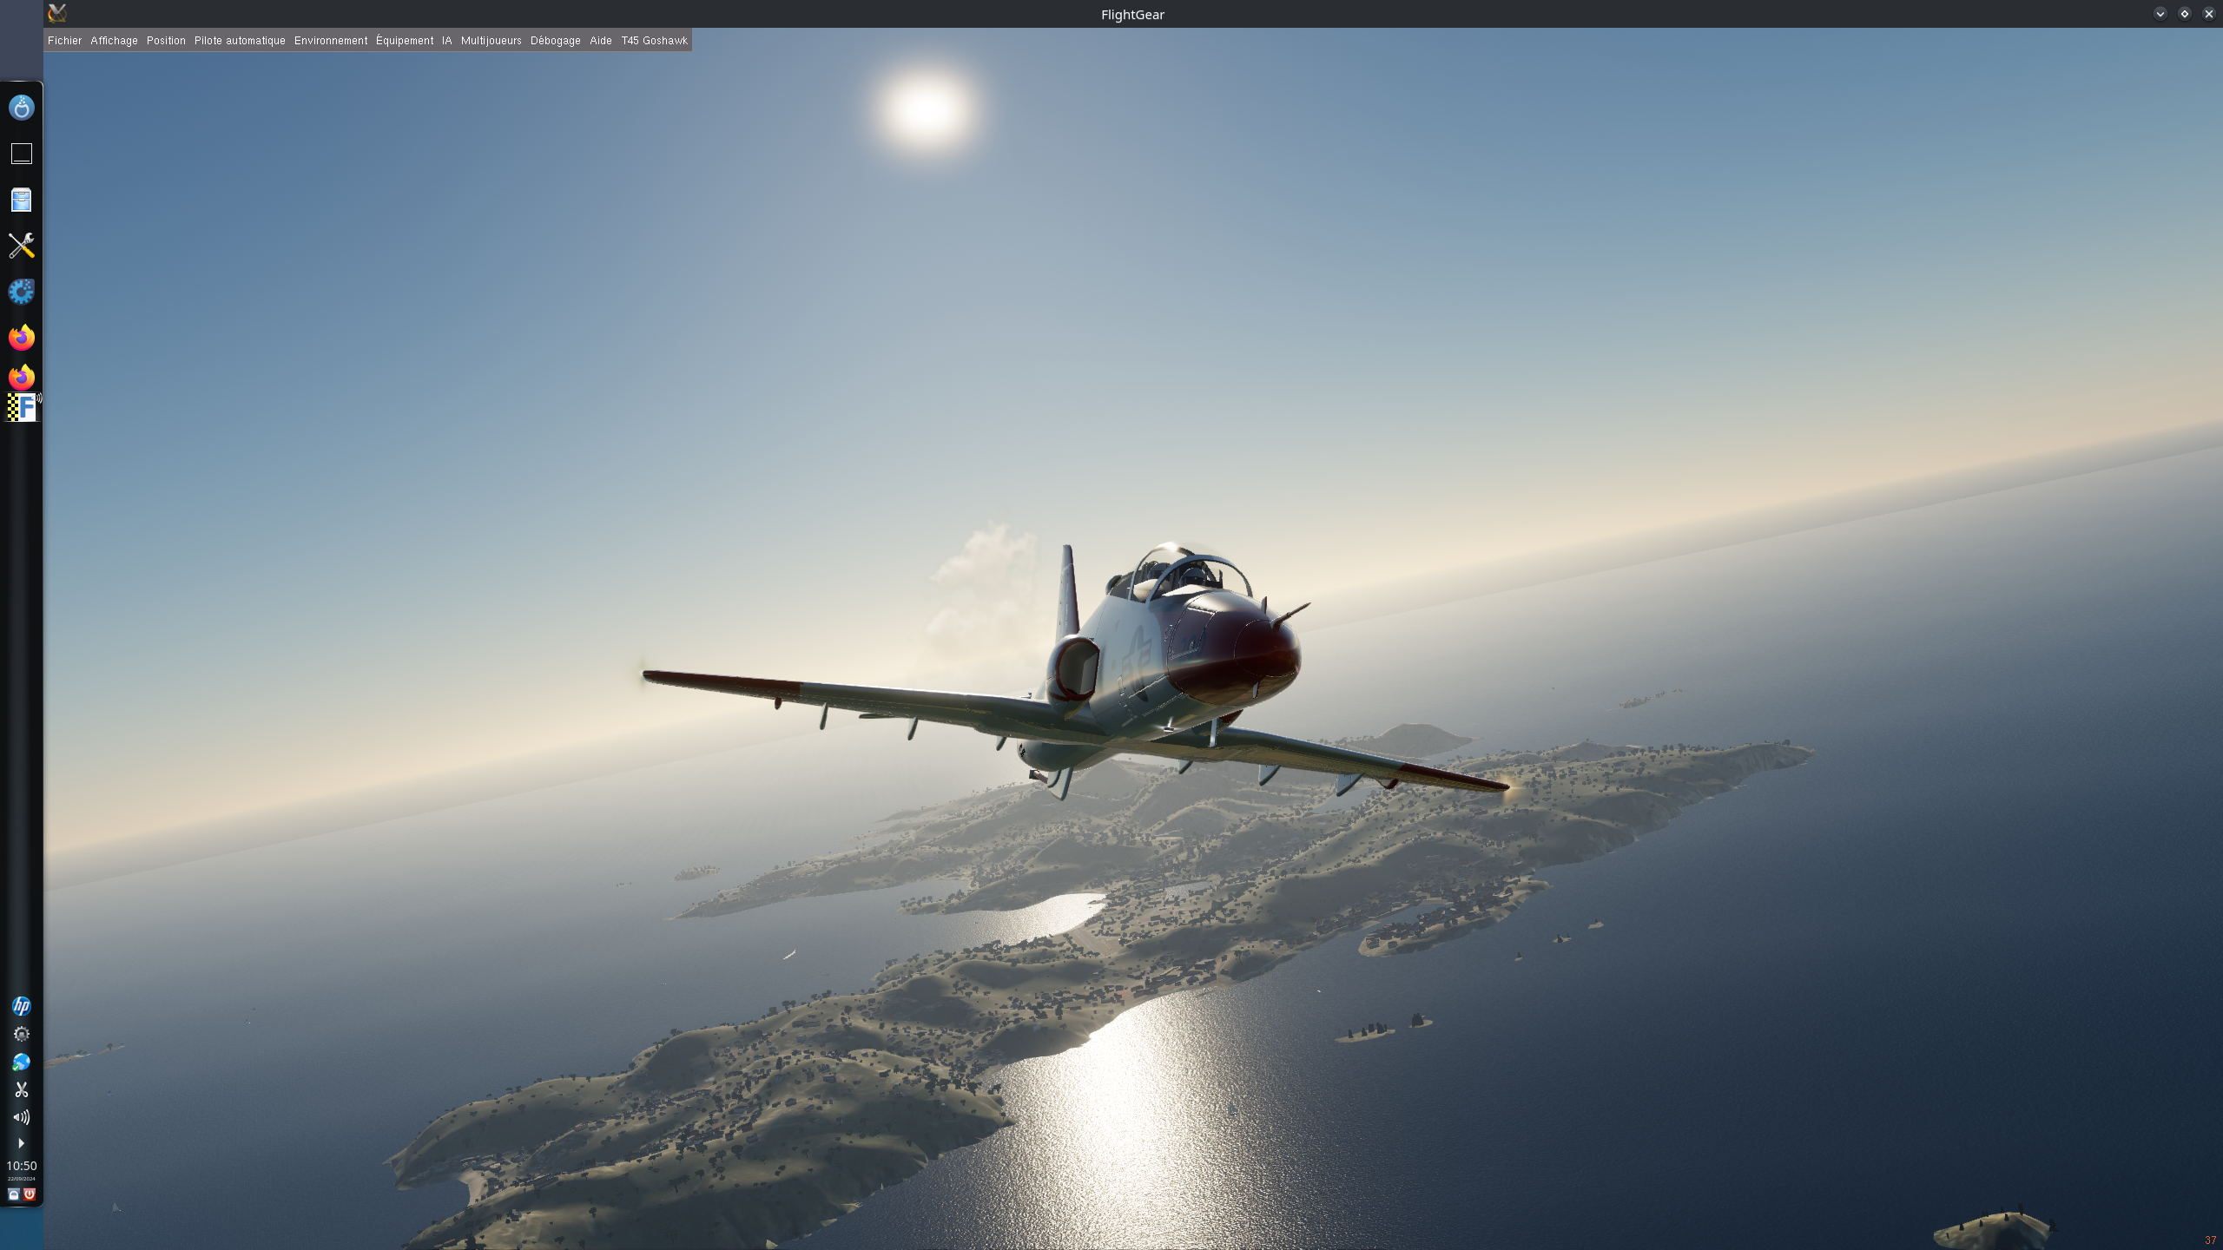Open the wrench and screwdriver tools icon
The height and width of the screenshot is (1250, 2223).
pyautogui.click(x=22, y=246)
